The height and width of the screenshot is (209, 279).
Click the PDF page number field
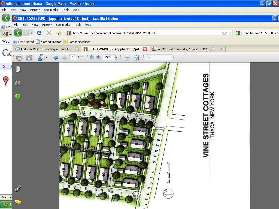[72, 57]
